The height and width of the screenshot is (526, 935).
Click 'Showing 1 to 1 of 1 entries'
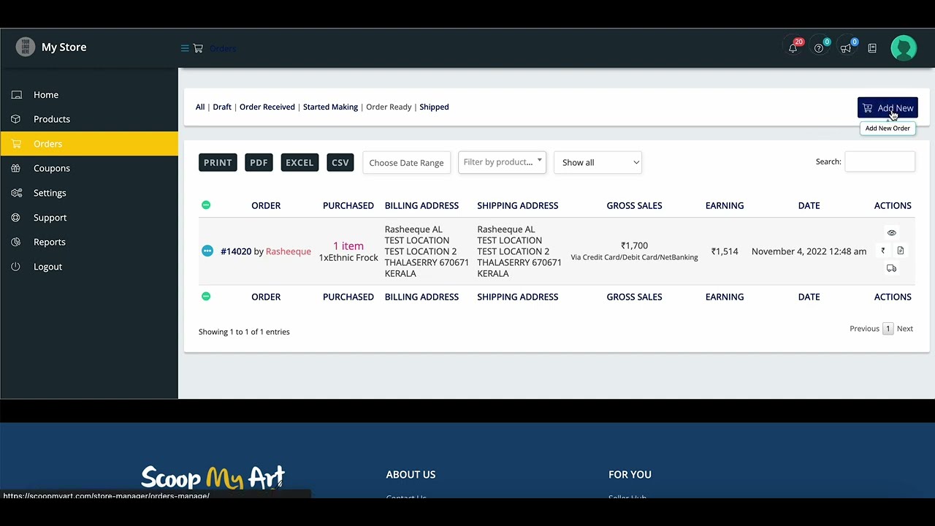(244, 332)
